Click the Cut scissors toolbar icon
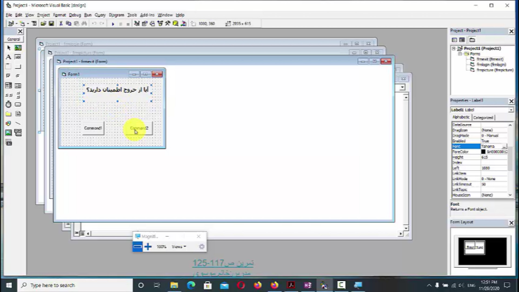Viewport: 519px width, 292px height. coord(61,24)
